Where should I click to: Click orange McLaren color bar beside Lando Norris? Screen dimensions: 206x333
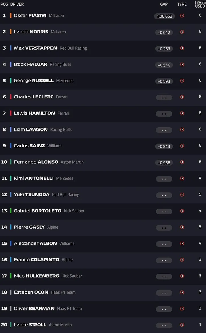pyautogui.click(x=10, y=32)
